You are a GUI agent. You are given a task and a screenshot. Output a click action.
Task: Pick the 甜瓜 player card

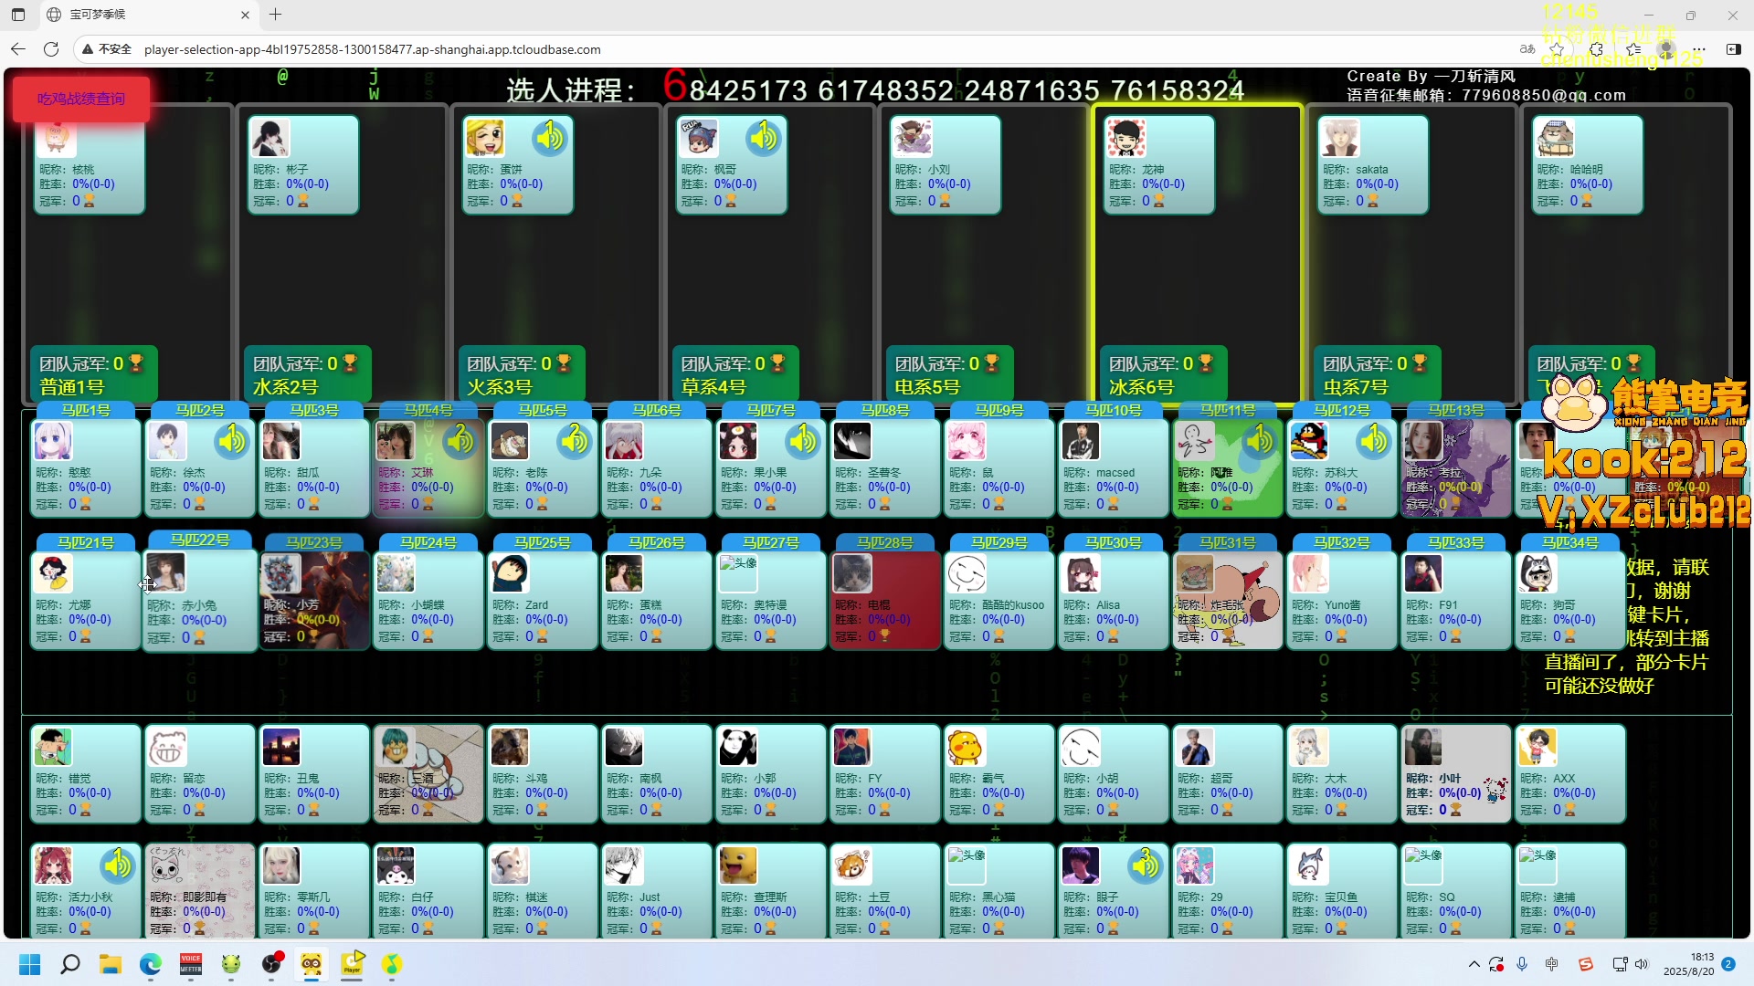[x=314, y=467]
